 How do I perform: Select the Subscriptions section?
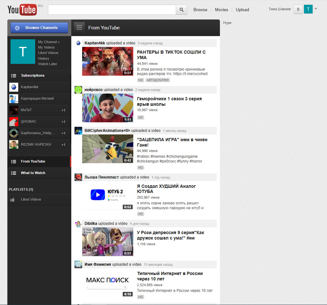click(x=39, y=75)
